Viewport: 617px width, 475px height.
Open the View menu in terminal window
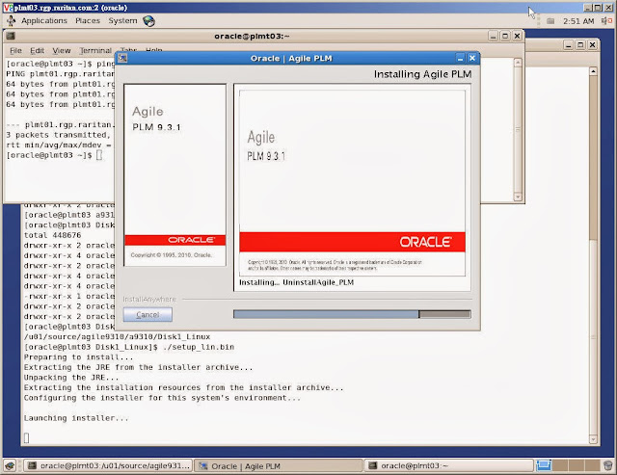click(62, 50)
